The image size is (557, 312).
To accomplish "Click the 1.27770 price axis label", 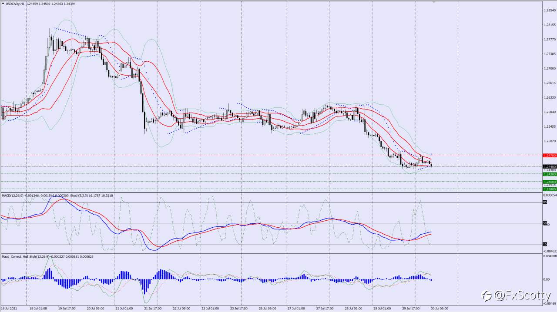I will pos(550,39).
